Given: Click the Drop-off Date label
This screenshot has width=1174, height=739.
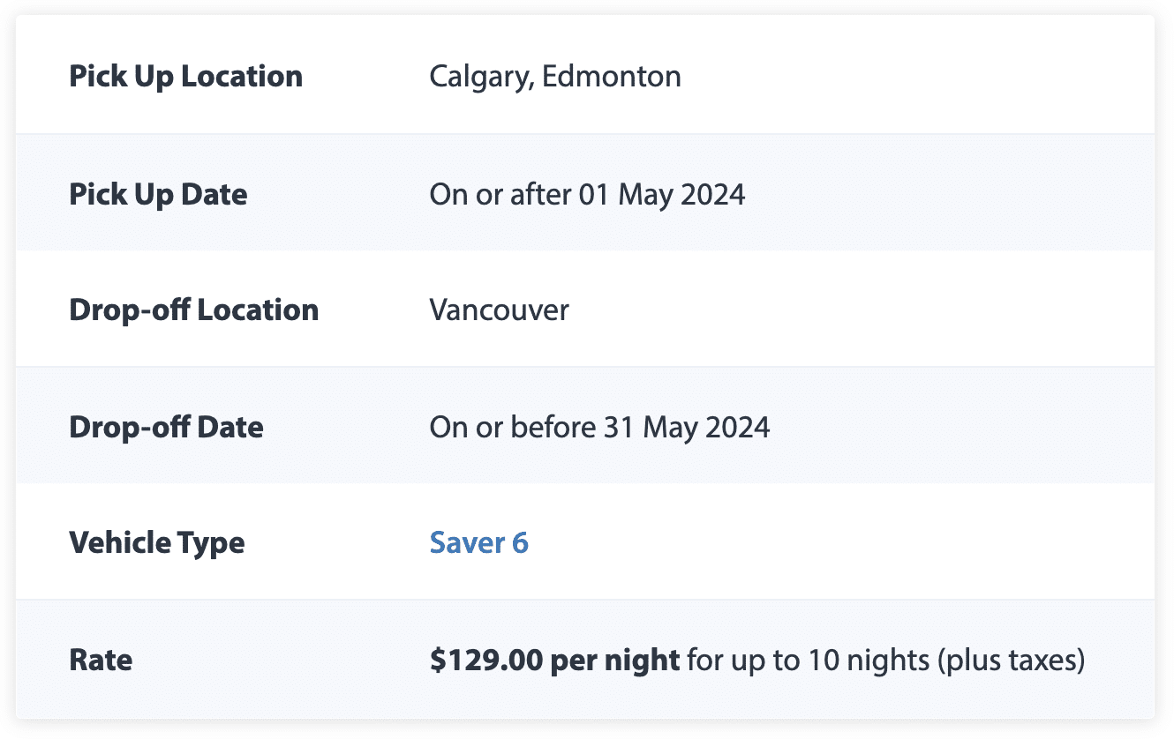Looking at the screenshot, I should pos(166,428).
